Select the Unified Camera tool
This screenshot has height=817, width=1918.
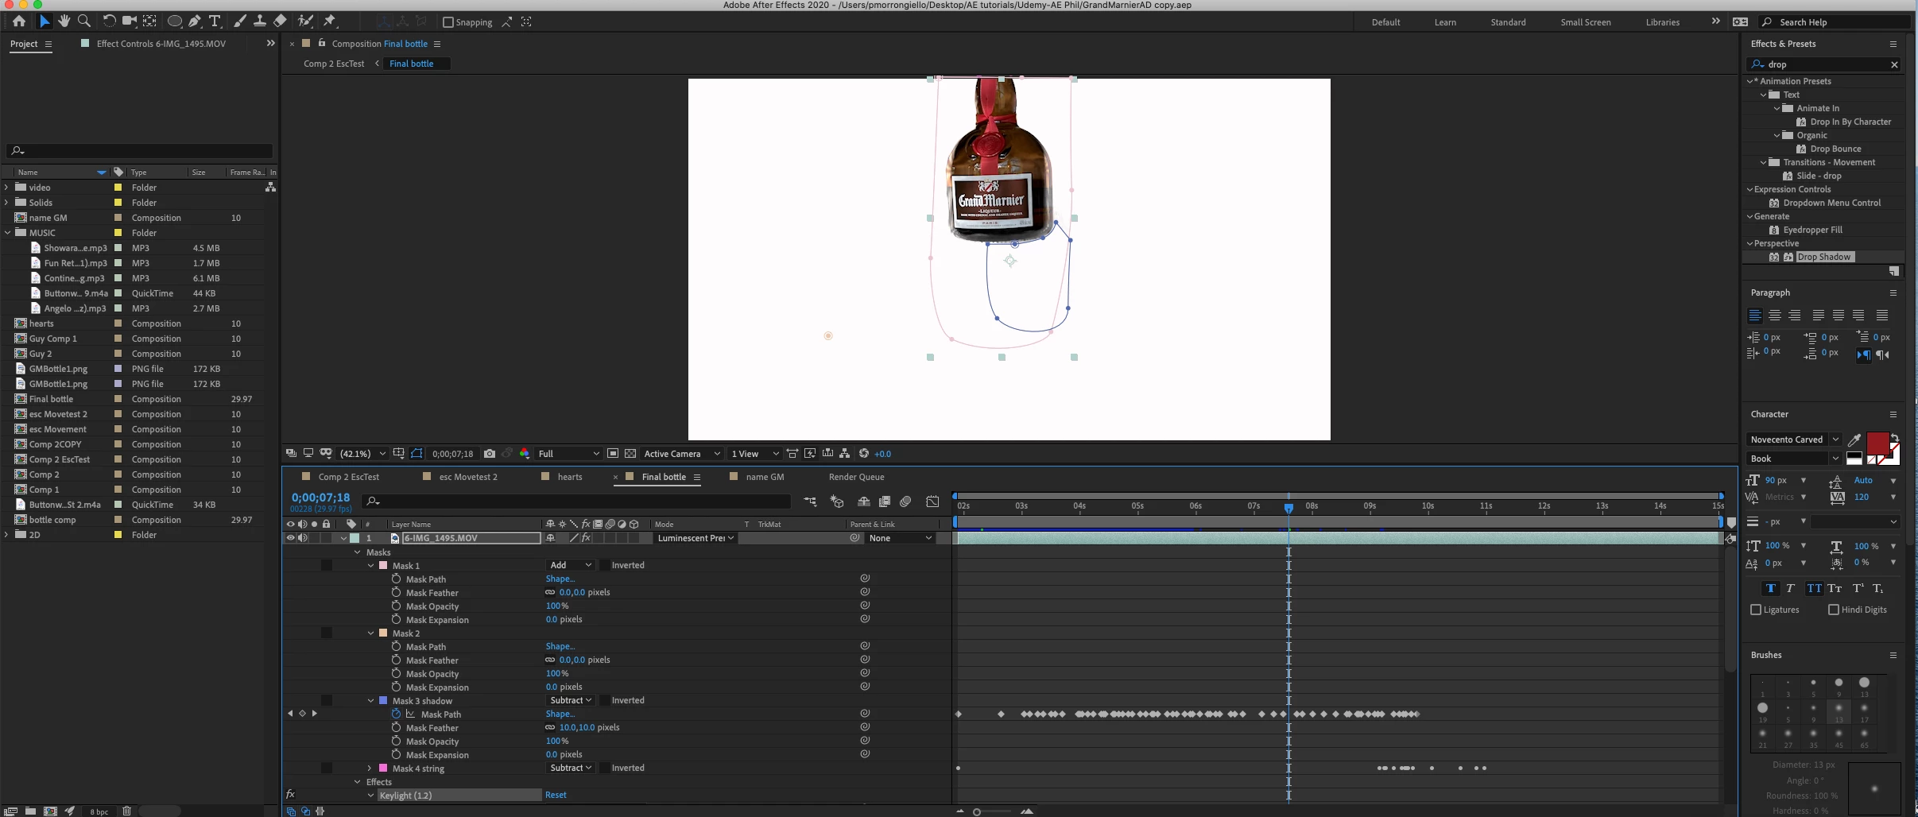point(129,21)
